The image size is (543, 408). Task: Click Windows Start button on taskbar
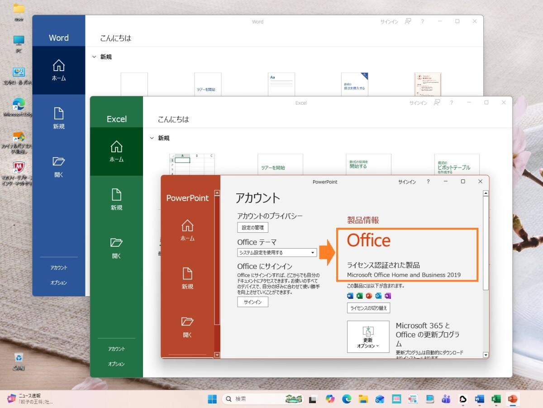click(212, 399)
